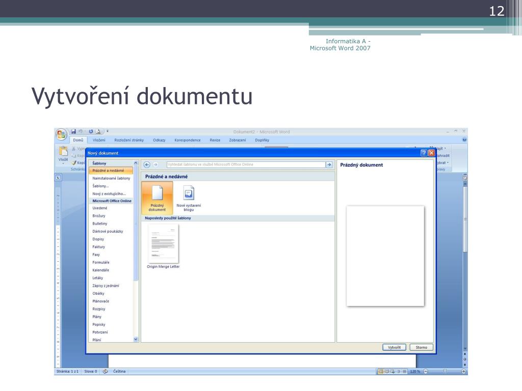Click the Undo icon in Quick Access Toolbar
This screenshot has height=391, width=522.
point(81,132)
